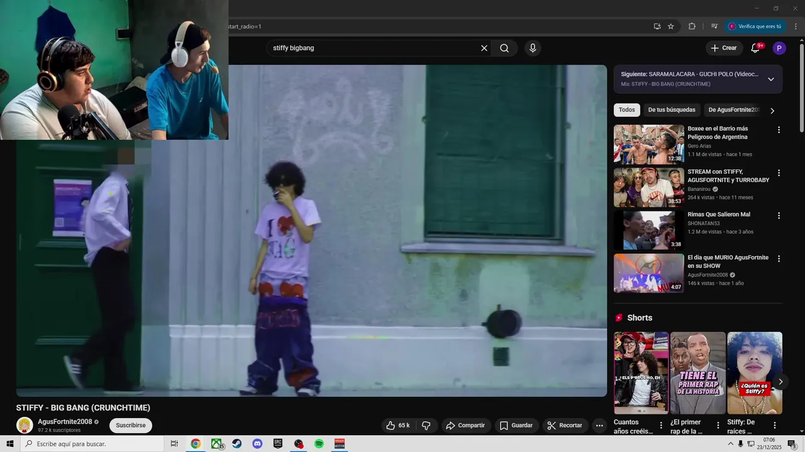805x452 pixels.
Task: Open Task View on the taskbar
Action: [174, 444]
